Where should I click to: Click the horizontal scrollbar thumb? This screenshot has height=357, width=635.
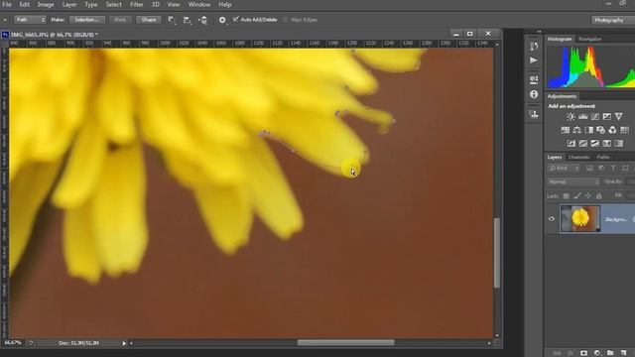[x=346, y=343]
